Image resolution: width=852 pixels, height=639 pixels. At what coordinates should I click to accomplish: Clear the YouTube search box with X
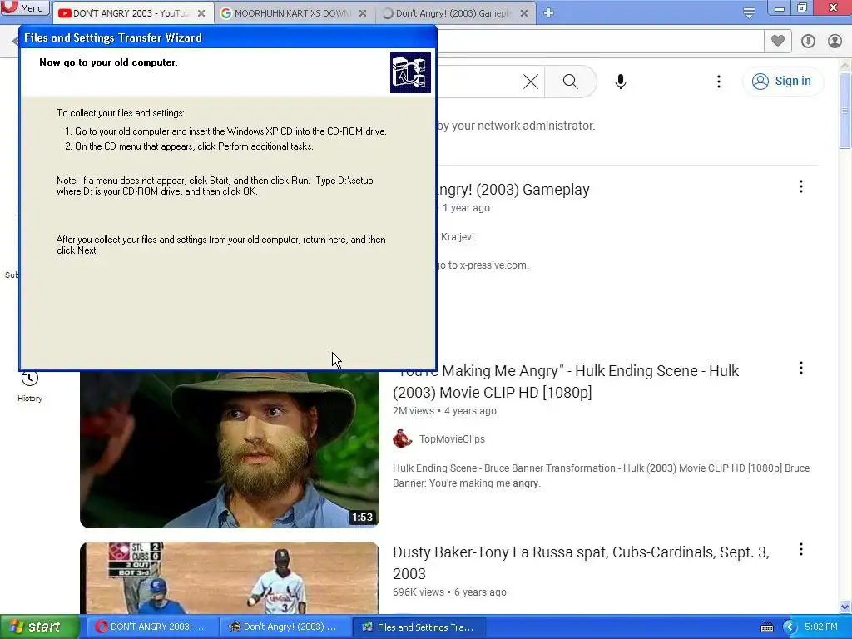[531, 82]
